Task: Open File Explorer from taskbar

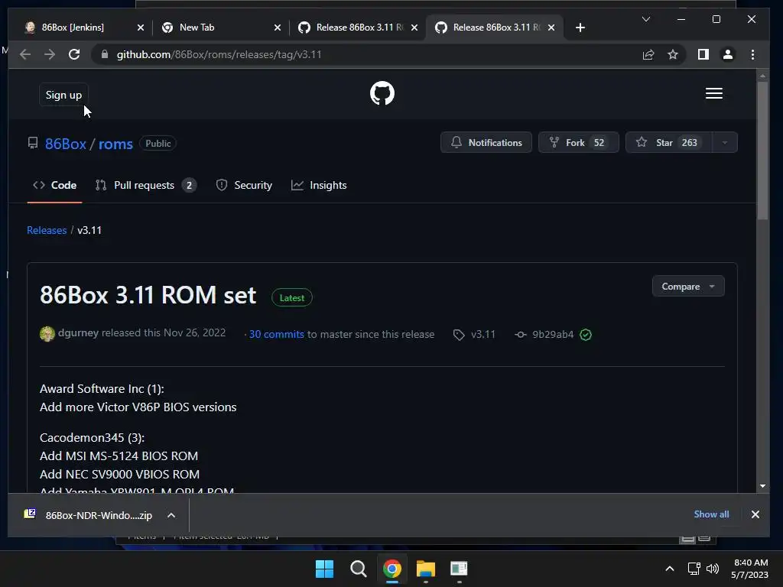Action: click(425, 569)
